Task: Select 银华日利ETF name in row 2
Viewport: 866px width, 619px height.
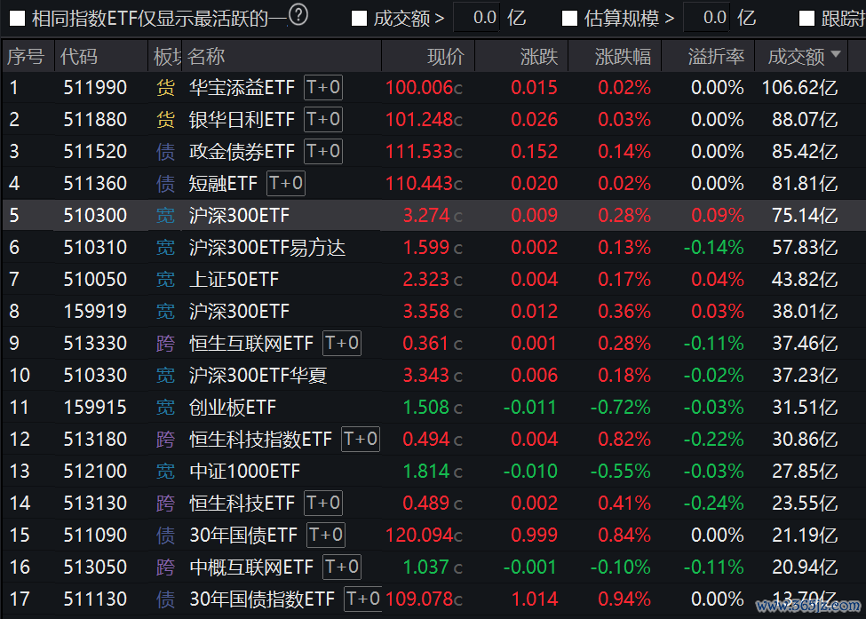Action: [x=242, y=120]
